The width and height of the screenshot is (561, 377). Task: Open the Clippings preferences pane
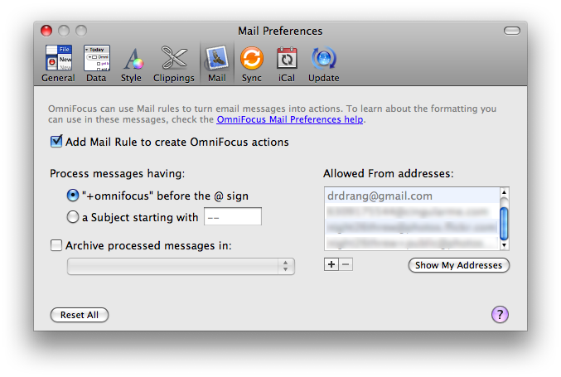174,64
